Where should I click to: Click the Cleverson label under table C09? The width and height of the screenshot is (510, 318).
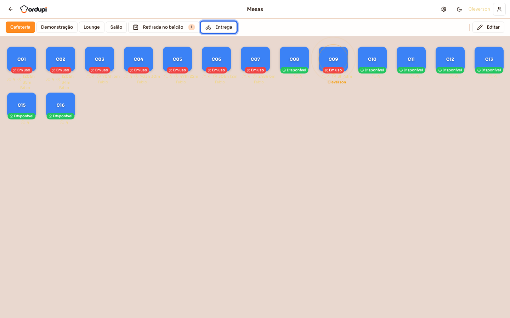(337, 82)
